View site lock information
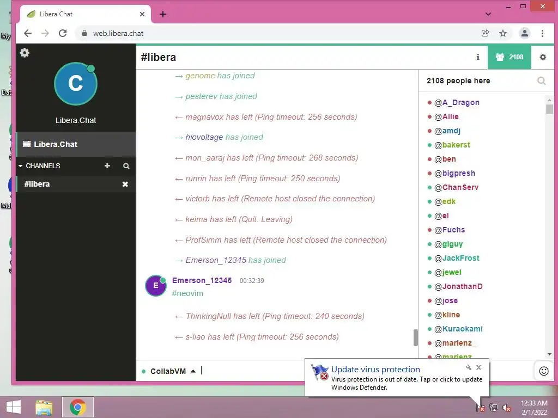Screen dimensions: 558x418 (84, 33)
